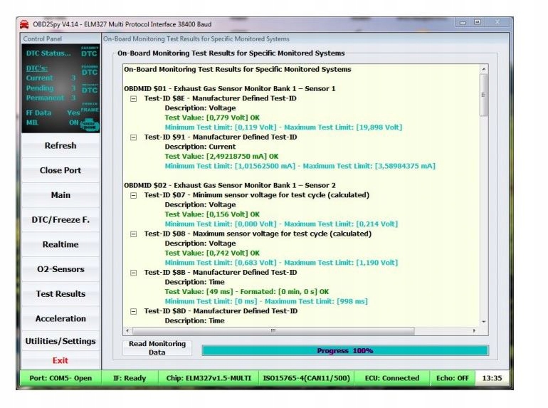Go to O2-Sensors section

[60, 269]
